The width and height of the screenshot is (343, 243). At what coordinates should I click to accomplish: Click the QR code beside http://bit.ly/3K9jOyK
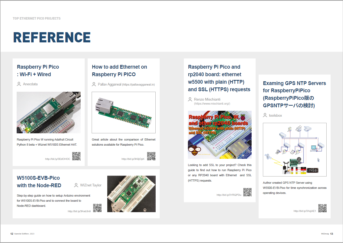pos(151,156)
